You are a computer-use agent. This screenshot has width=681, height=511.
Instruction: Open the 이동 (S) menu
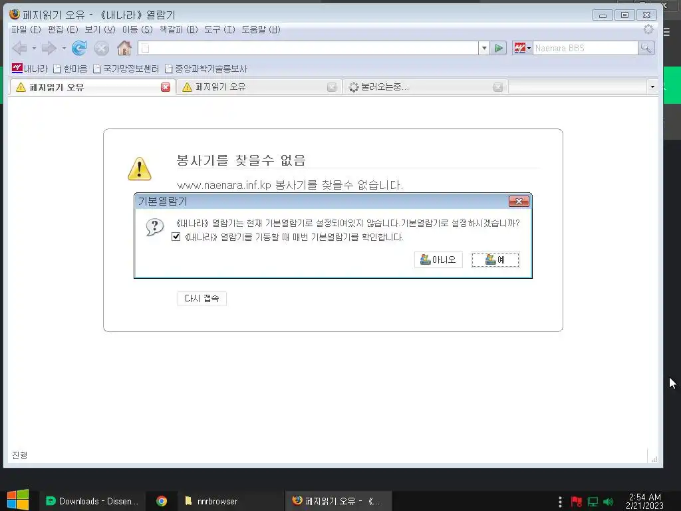pos(137,29)
